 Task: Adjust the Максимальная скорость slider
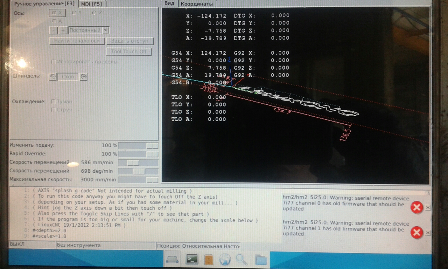[x=138, y=180]
